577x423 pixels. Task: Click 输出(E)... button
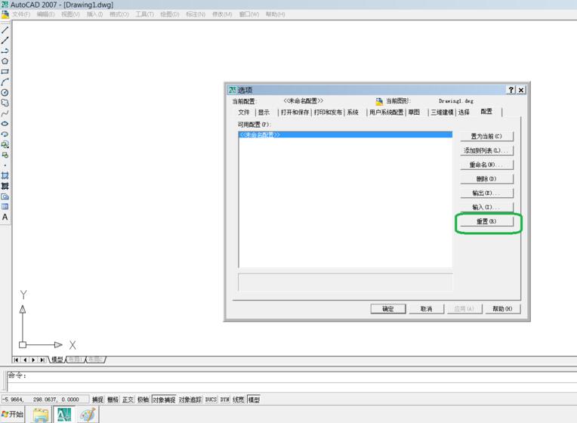click(x=486, y=193)
